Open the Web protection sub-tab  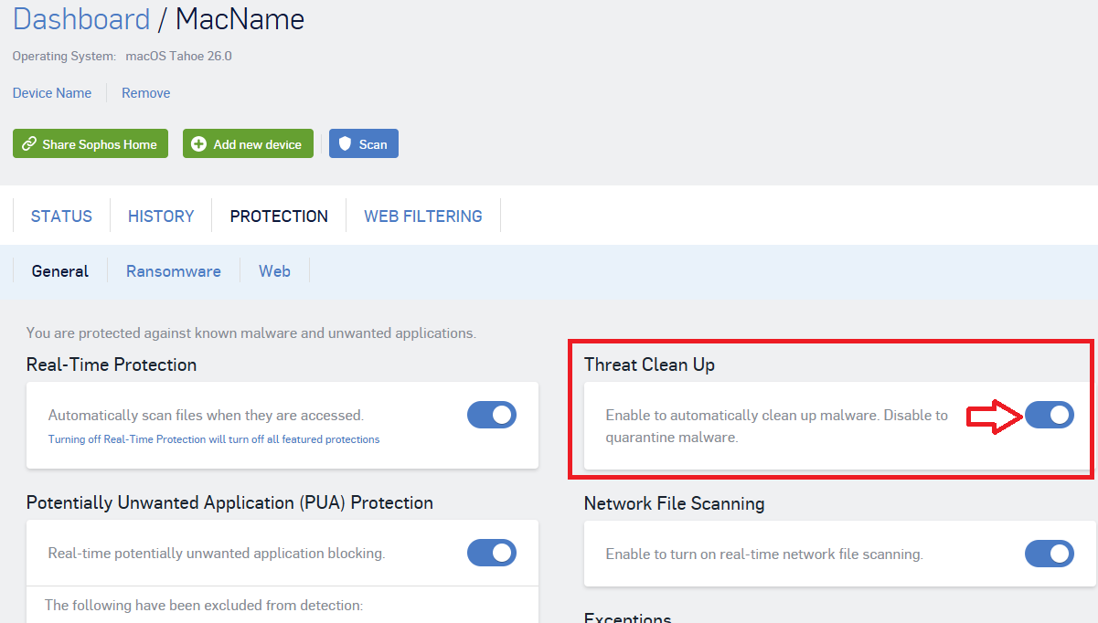coord(274,271)
